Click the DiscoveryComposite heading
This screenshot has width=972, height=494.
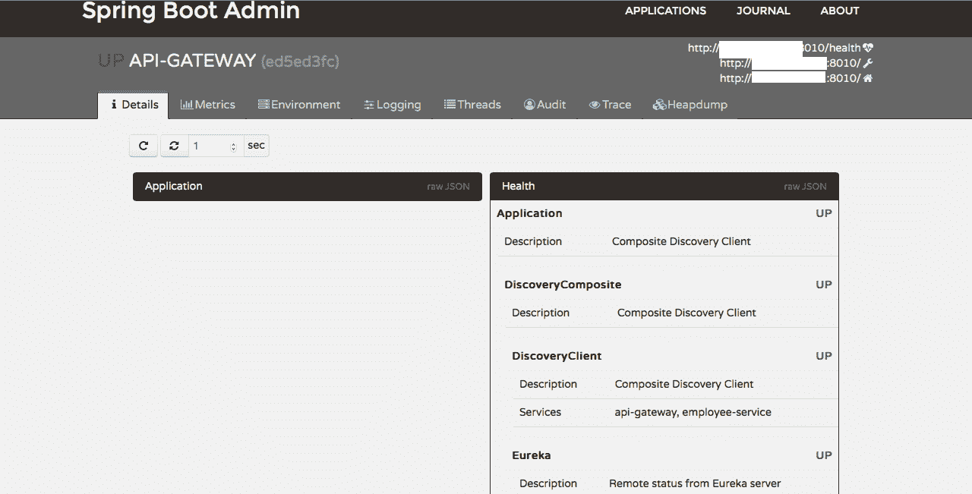(563, 285)
